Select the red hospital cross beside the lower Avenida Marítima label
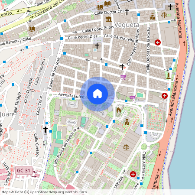 click(165, 96)
